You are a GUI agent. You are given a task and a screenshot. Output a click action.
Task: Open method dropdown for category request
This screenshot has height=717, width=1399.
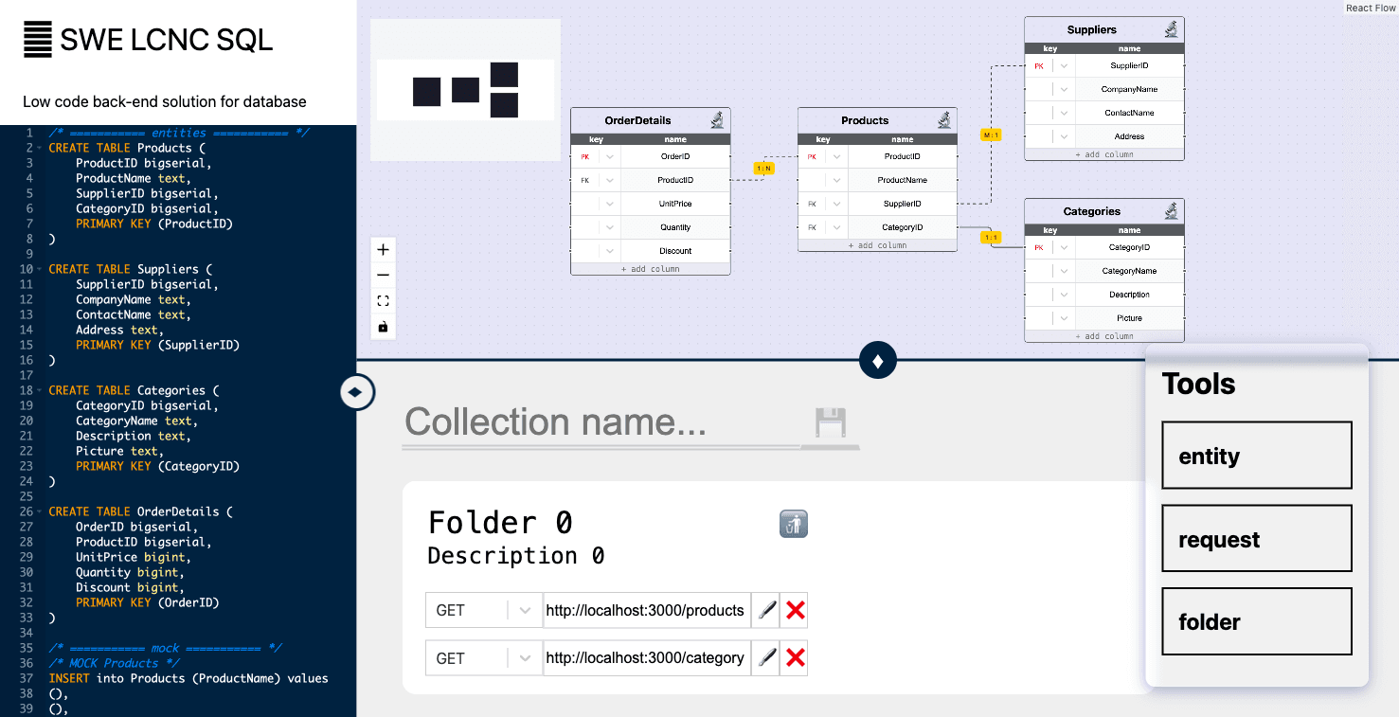[525, 658]
